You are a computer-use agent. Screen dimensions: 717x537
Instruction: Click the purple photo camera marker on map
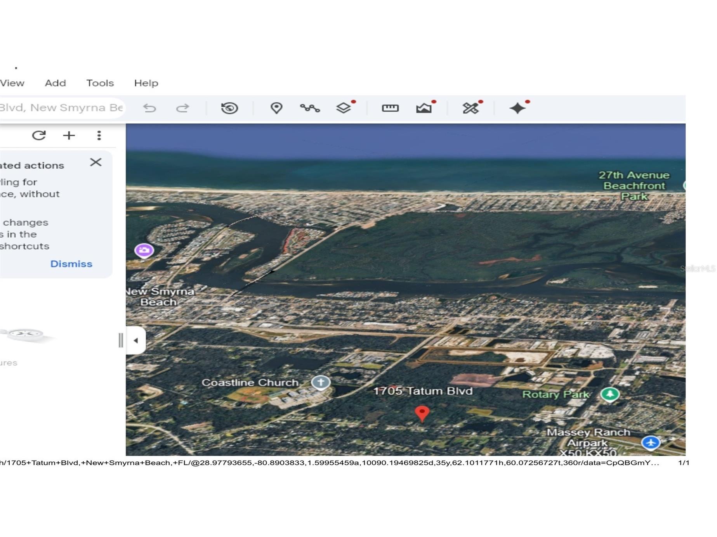coord(144,250)
